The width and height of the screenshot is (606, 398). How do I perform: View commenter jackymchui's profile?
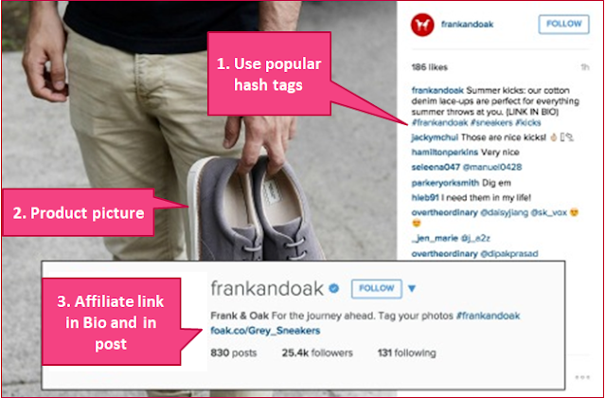[435, 137]
